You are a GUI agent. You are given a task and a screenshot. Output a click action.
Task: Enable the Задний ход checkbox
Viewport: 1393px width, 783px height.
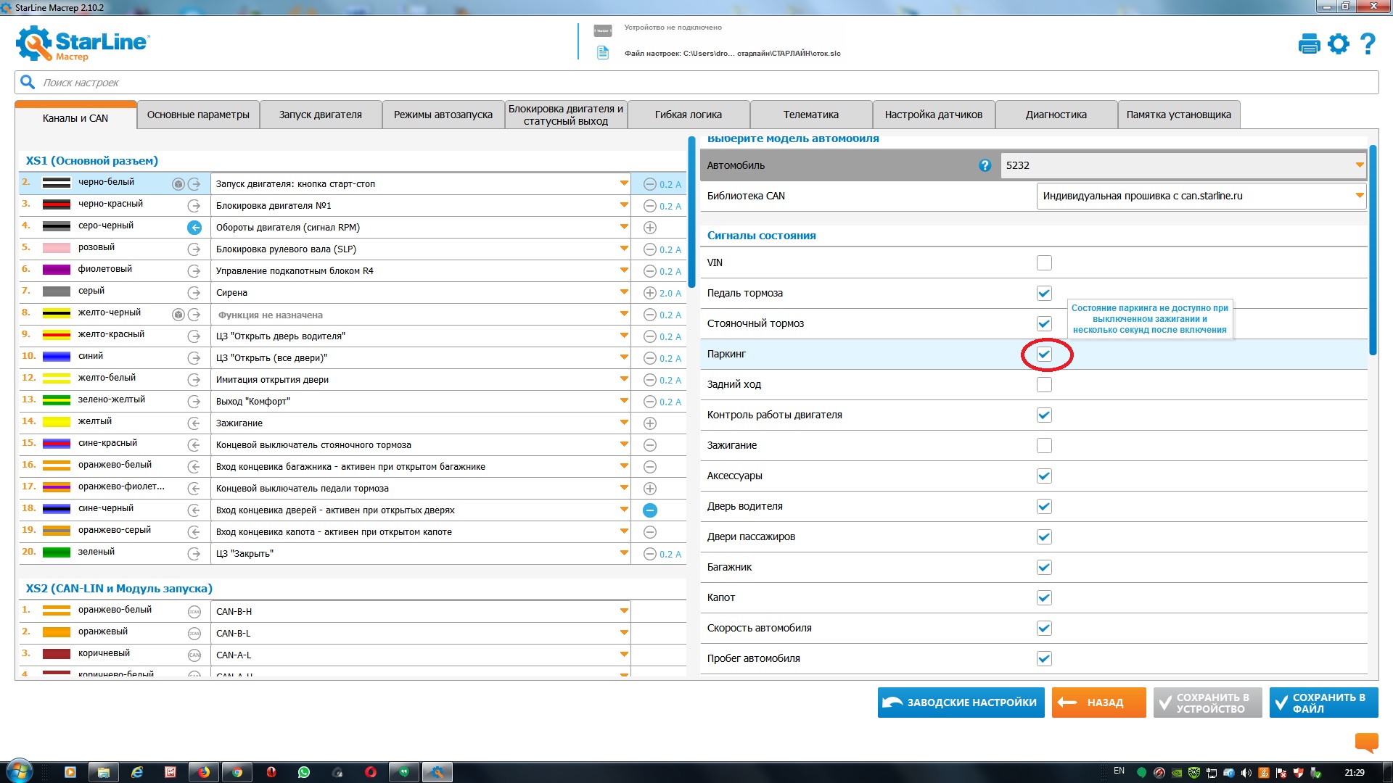pos(1044,384)
